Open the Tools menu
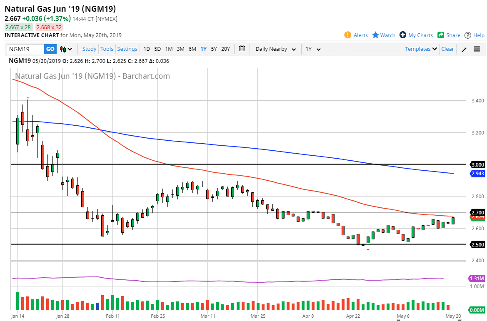487x321 pixels. [107, 49]
